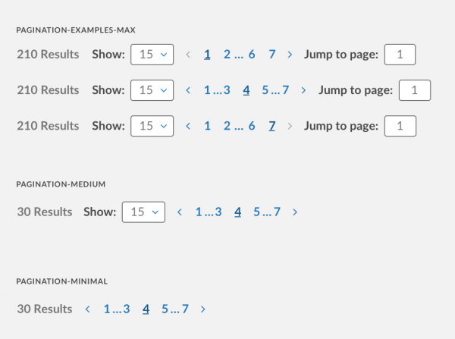Expand Show dropdown in Pagination-Medium row

(143, 212)
